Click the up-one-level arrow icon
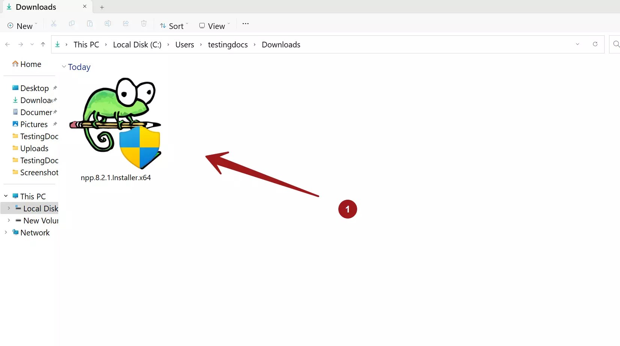This screenshot has width=620, height=346. (x=43, y=44)
